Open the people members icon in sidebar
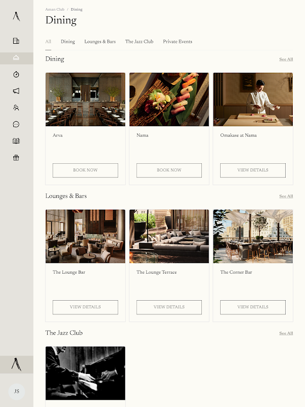305x407 pixels. [x=16, y=107]
